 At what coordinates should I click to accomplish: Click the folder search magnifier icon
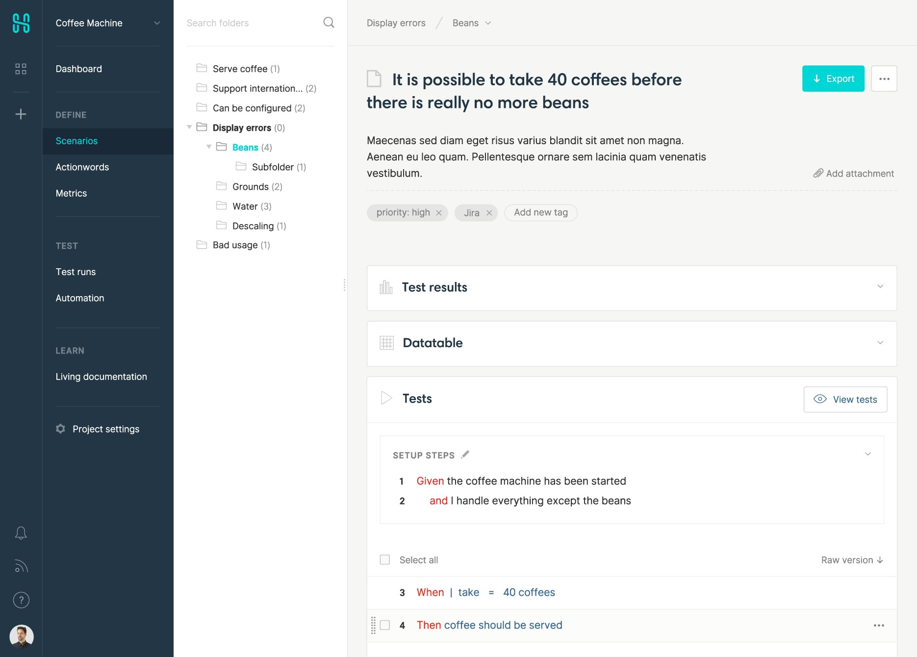328,23
